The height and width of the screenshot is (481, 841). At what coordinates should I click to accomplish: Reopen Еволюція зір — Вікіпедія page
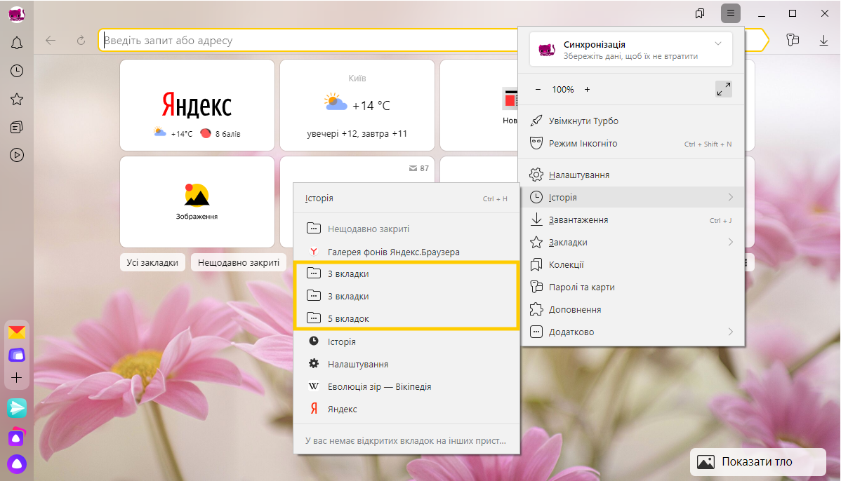pyautogui.click(x=406, y=387)
